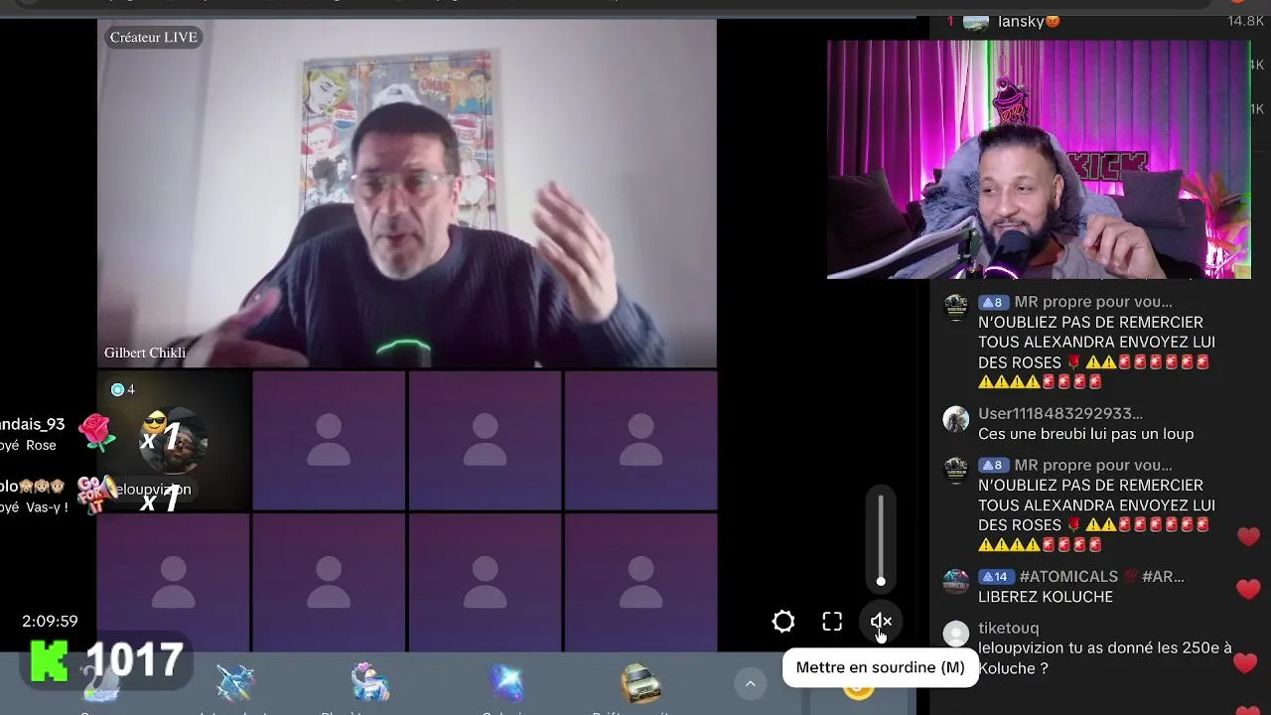Click message 'Ces une breubi lui pas un loup'
Screen dimensions: 1271x715
[1086, 434]
